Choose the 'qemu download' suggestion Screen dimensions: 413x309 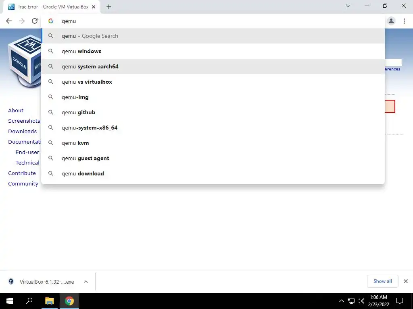pyautogui.click(x=213, y=173)
